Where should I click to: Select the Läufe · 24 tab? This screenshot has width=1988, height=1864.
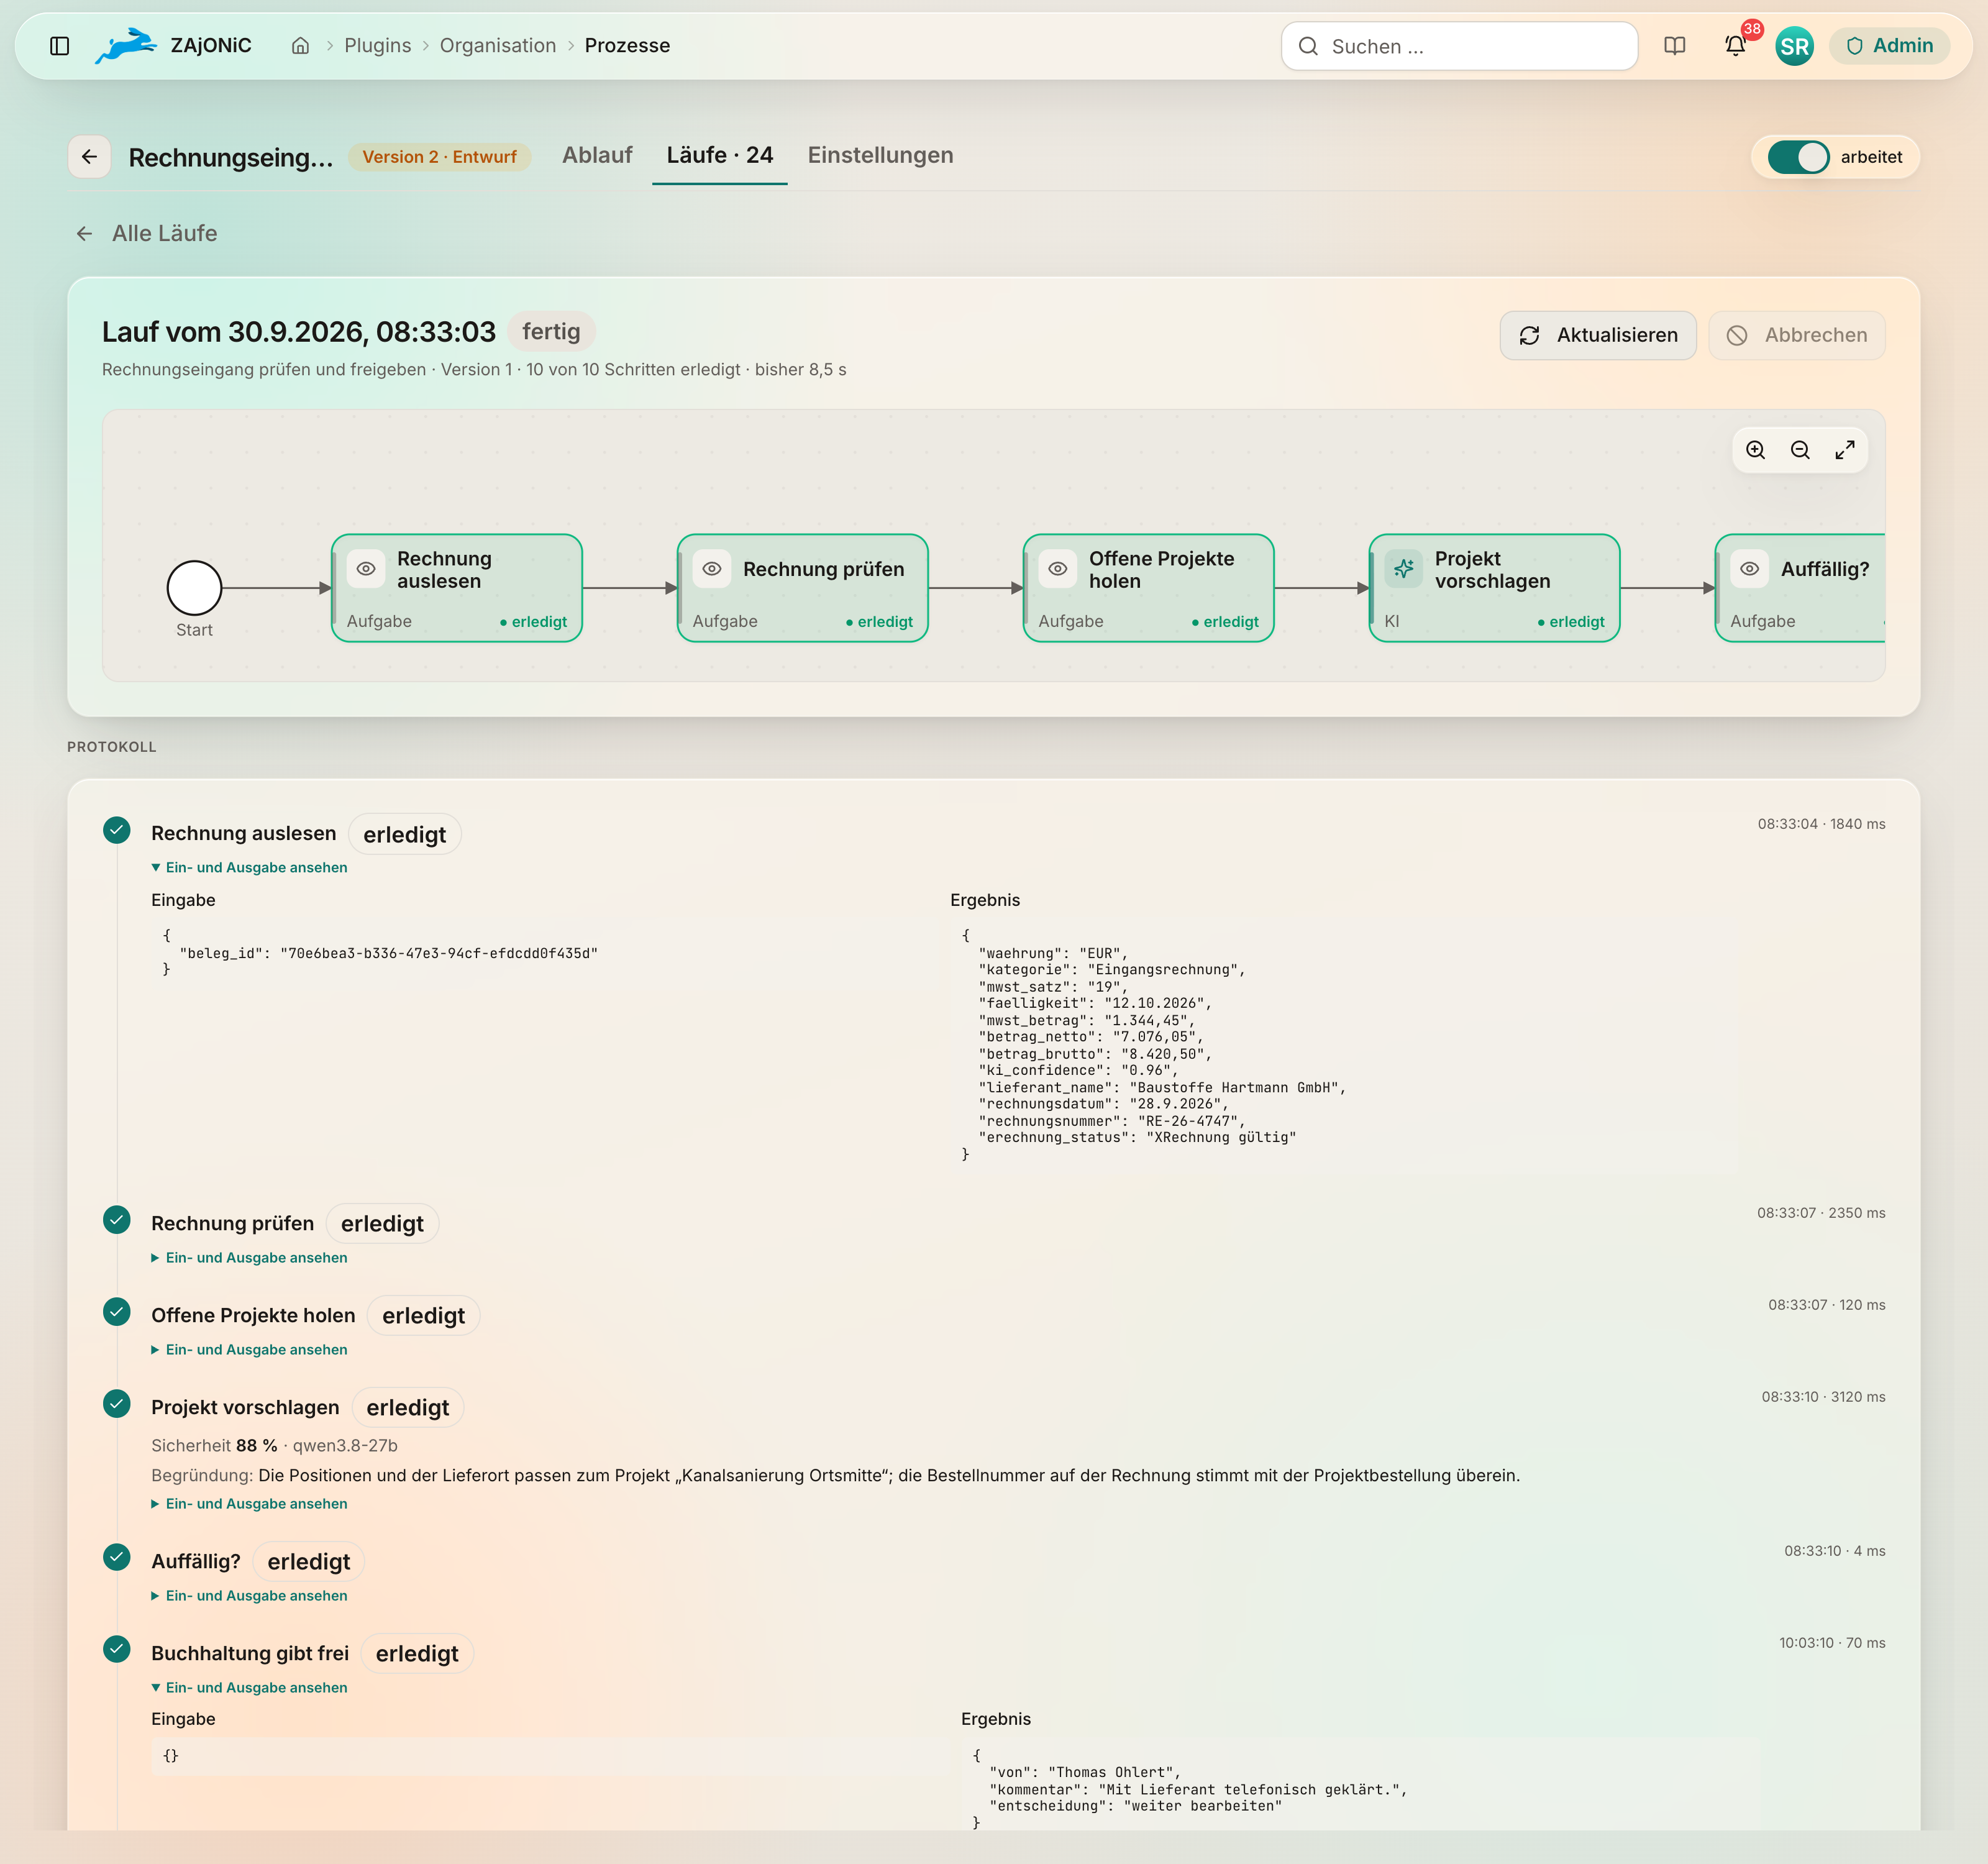coord(720,156)
